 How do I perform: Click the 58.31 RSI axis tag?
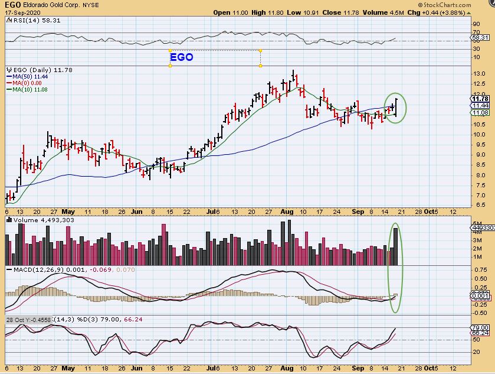480,38
